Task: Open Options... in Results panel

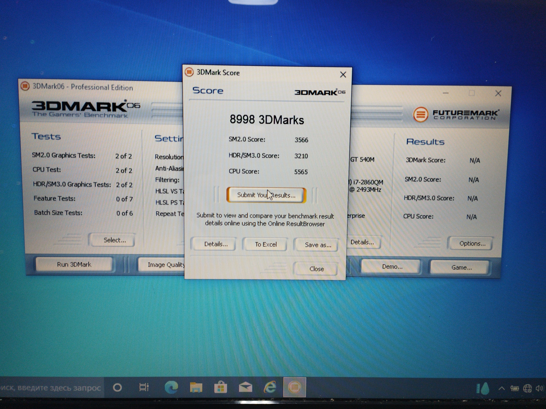Action: pyautogui.click(x=471, y=243)
